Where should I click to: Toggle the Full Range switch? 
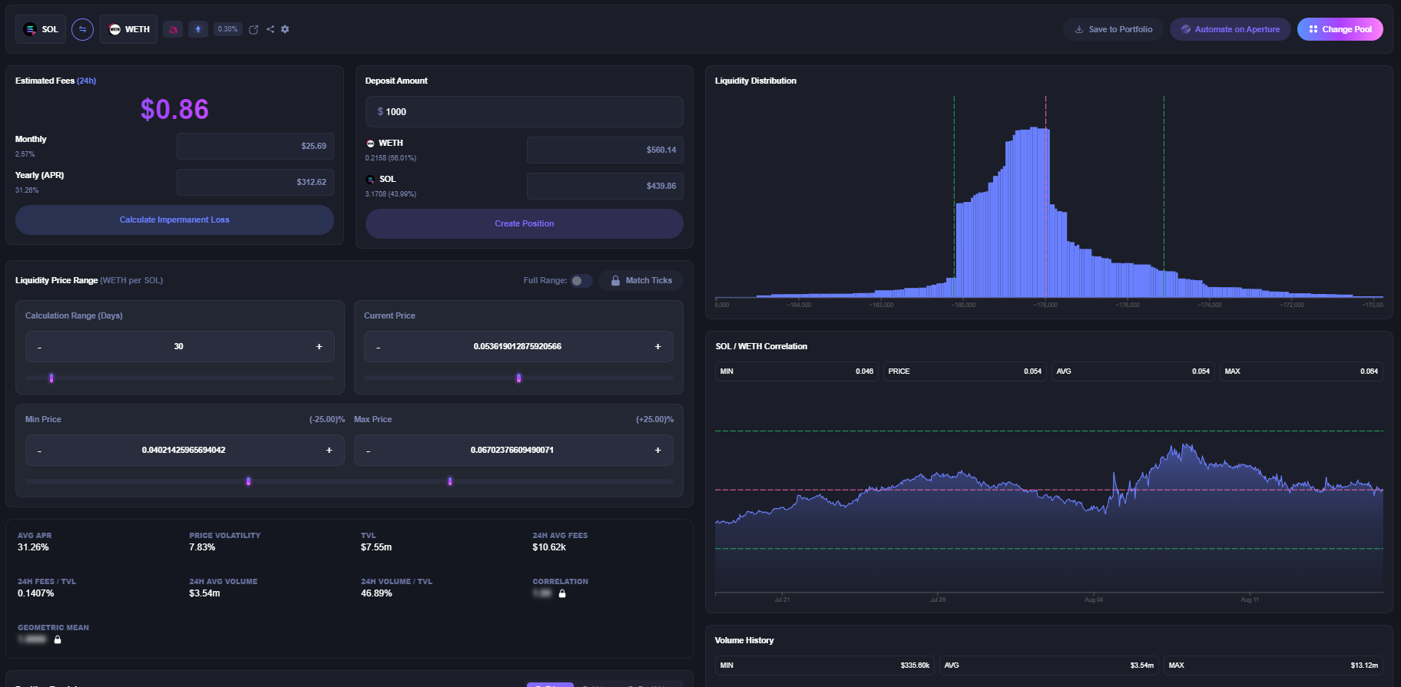coord(581,281)
